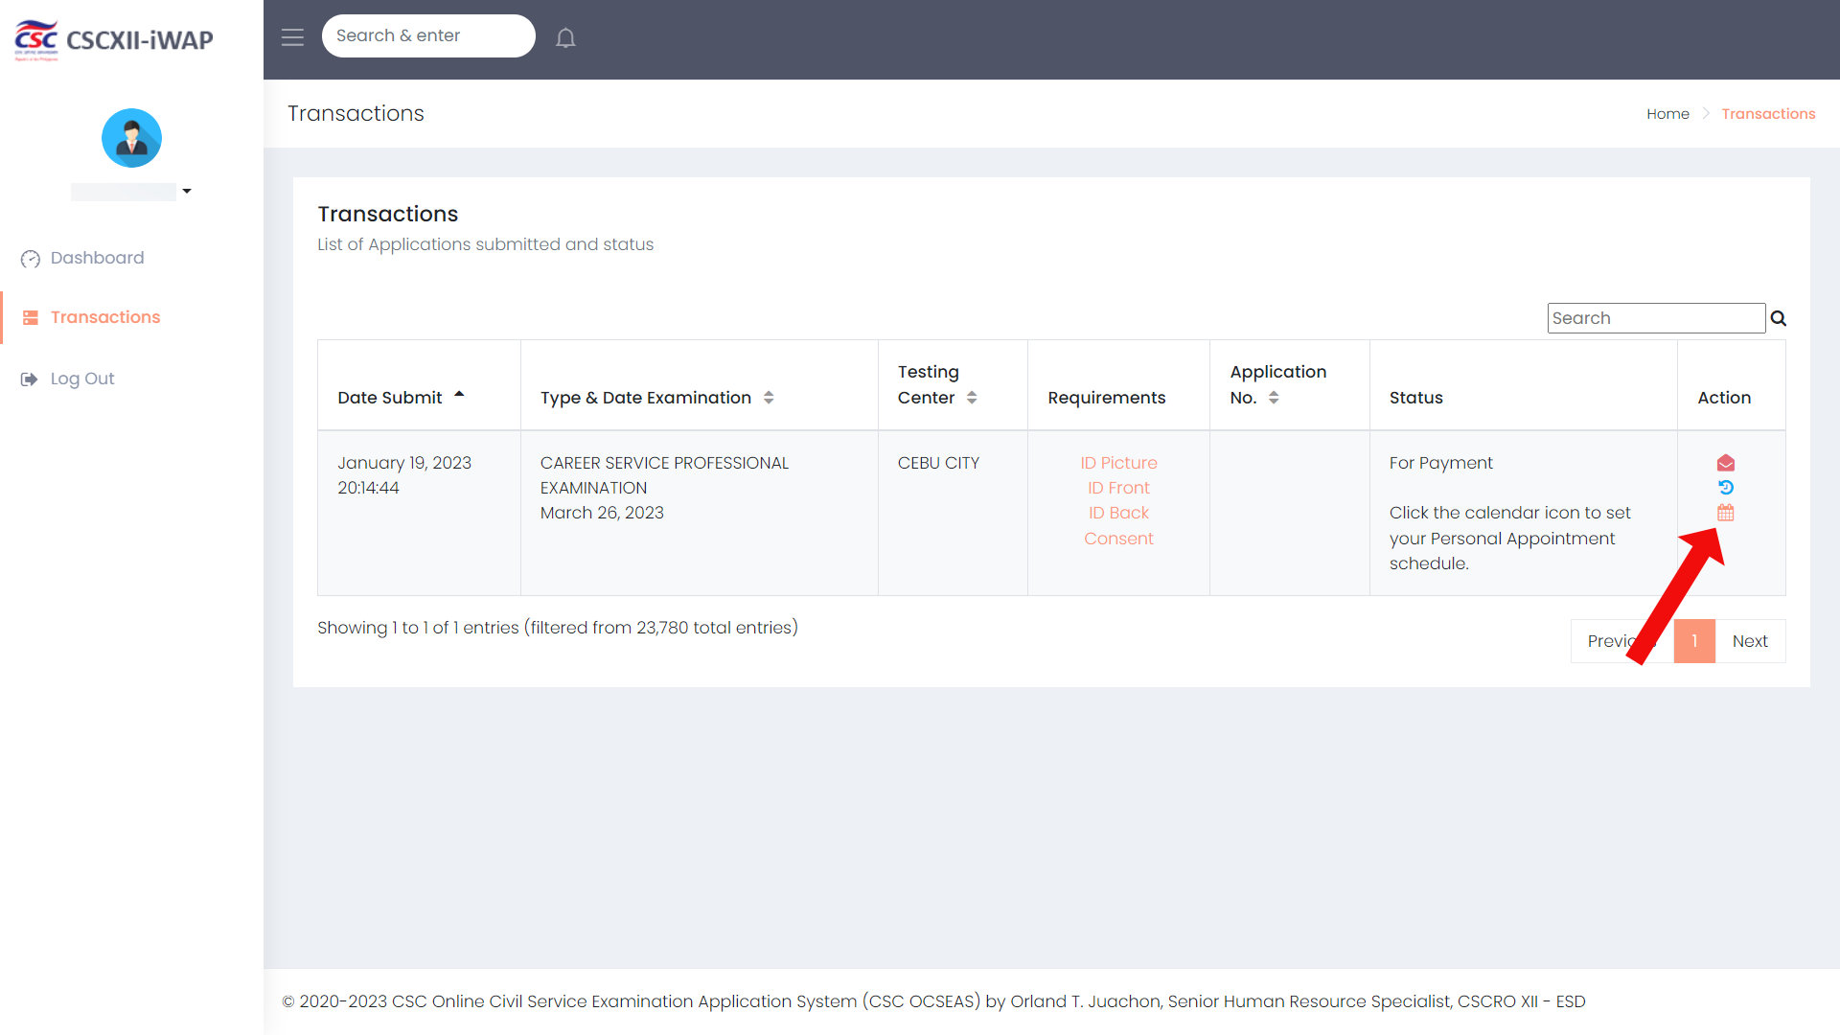Image resolution: width=1840 pixels, height=1035 pixels.
Task: Click the March 26, 2023 exam date
Action: point(602,513)
